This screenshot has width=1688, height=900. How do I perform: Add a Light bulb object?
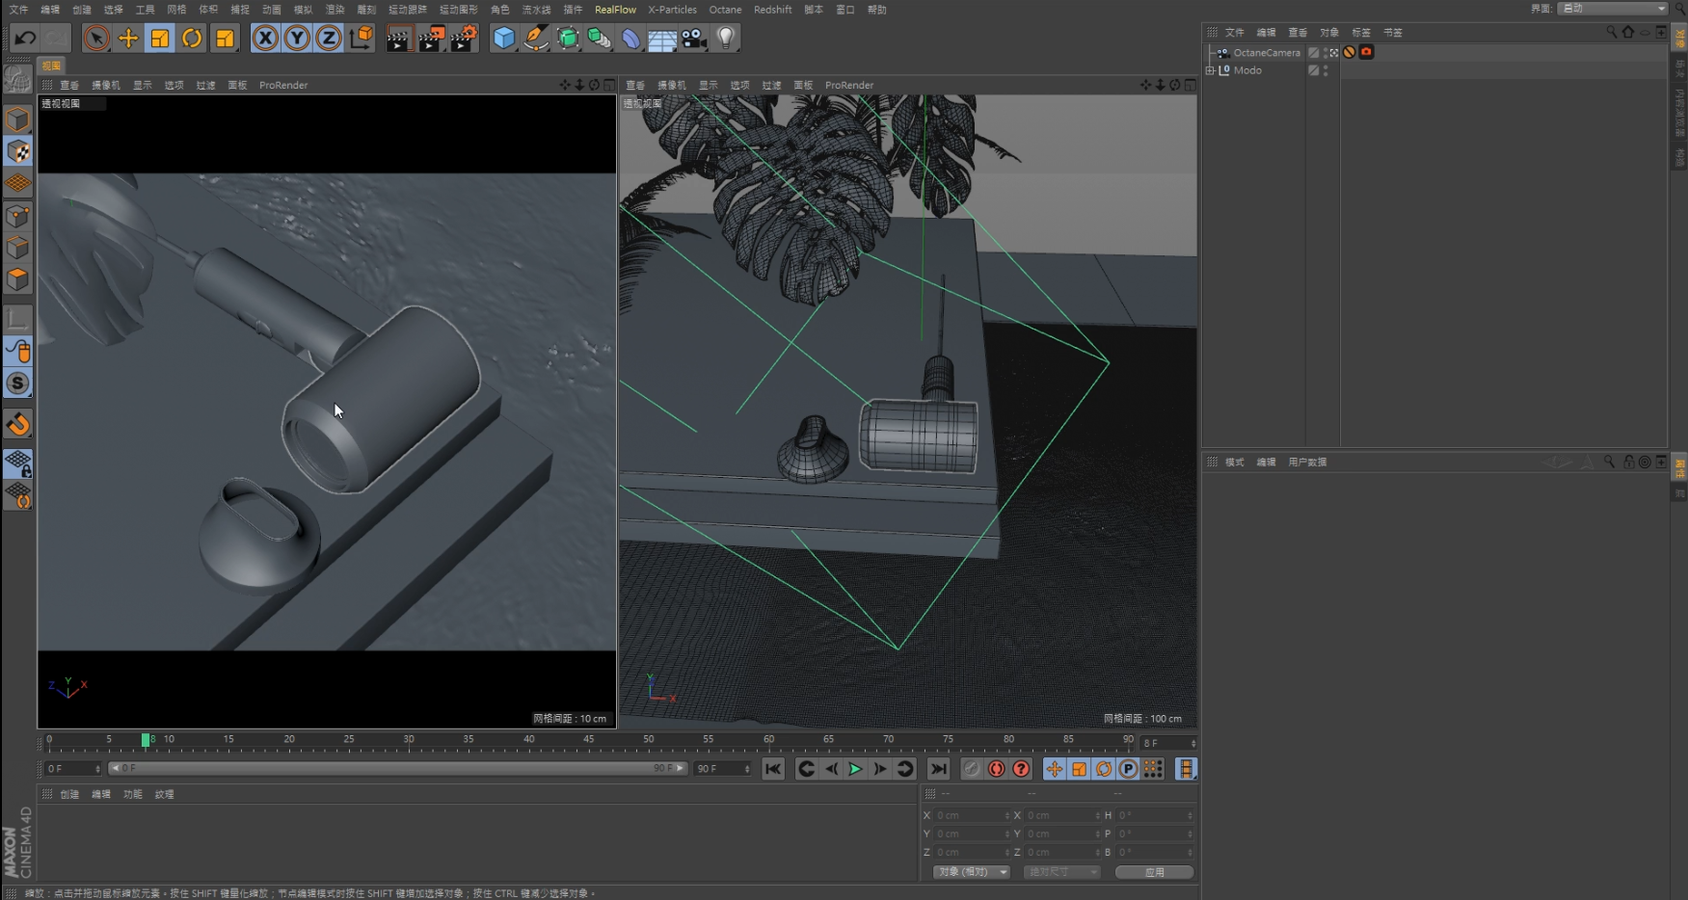(x=726, y=39)
